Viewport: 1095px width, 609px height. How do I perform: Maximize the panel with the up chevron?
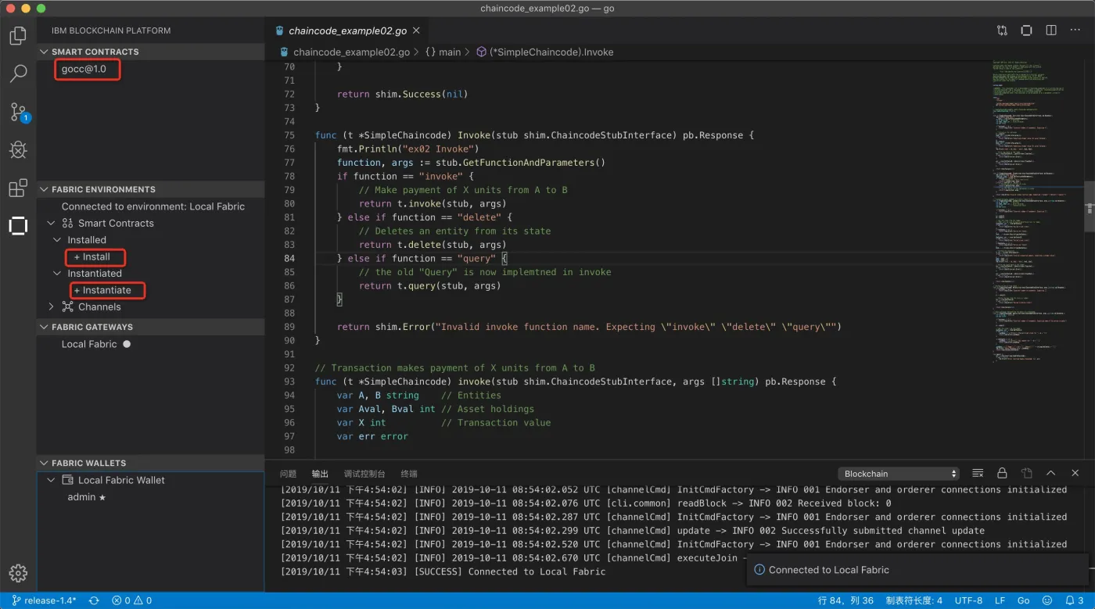(x=1051, y=474)
